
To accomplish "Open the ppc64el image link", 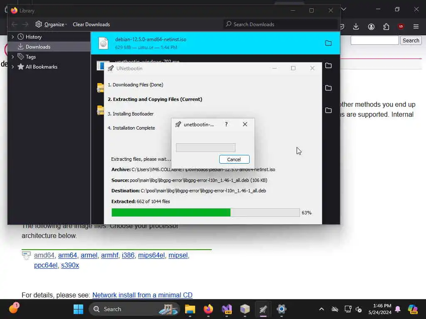I will 46,265.
